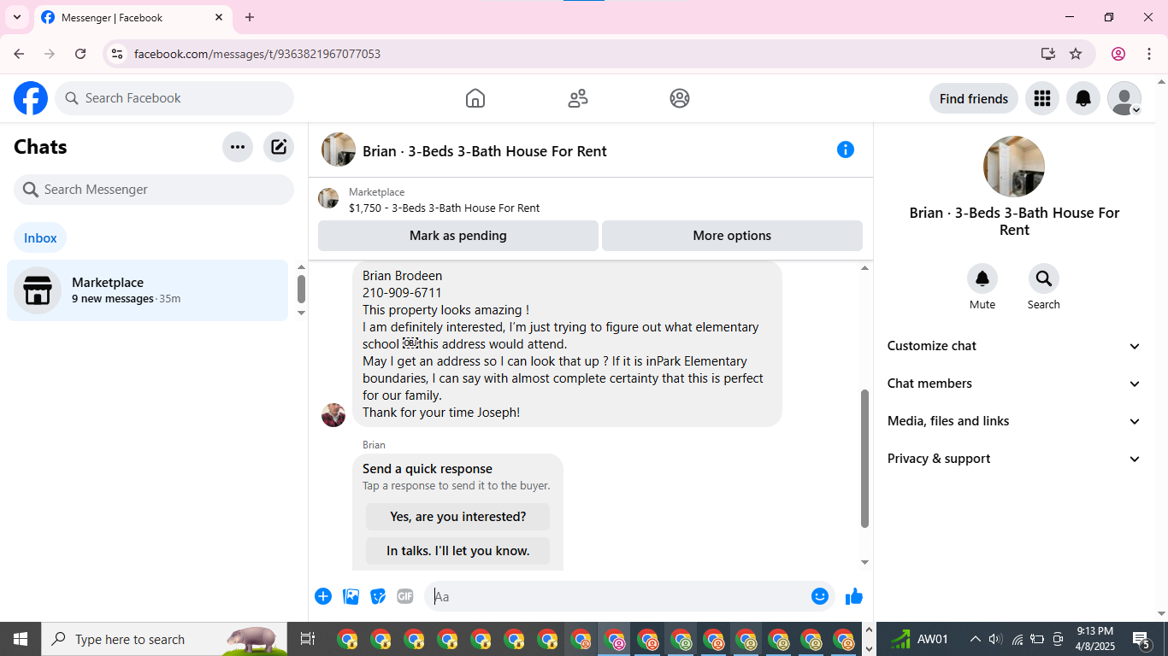Click the conversation scrollbar thumb

coord(864,459)
